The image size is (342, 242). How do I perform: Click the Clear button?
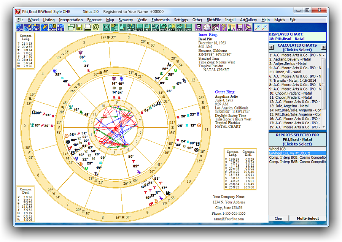pyautogui.click(x=279, y=218)
